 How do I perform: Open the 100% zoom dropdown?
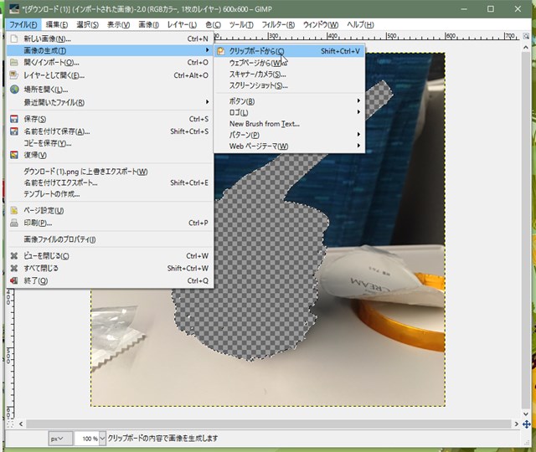click(92, 439)
